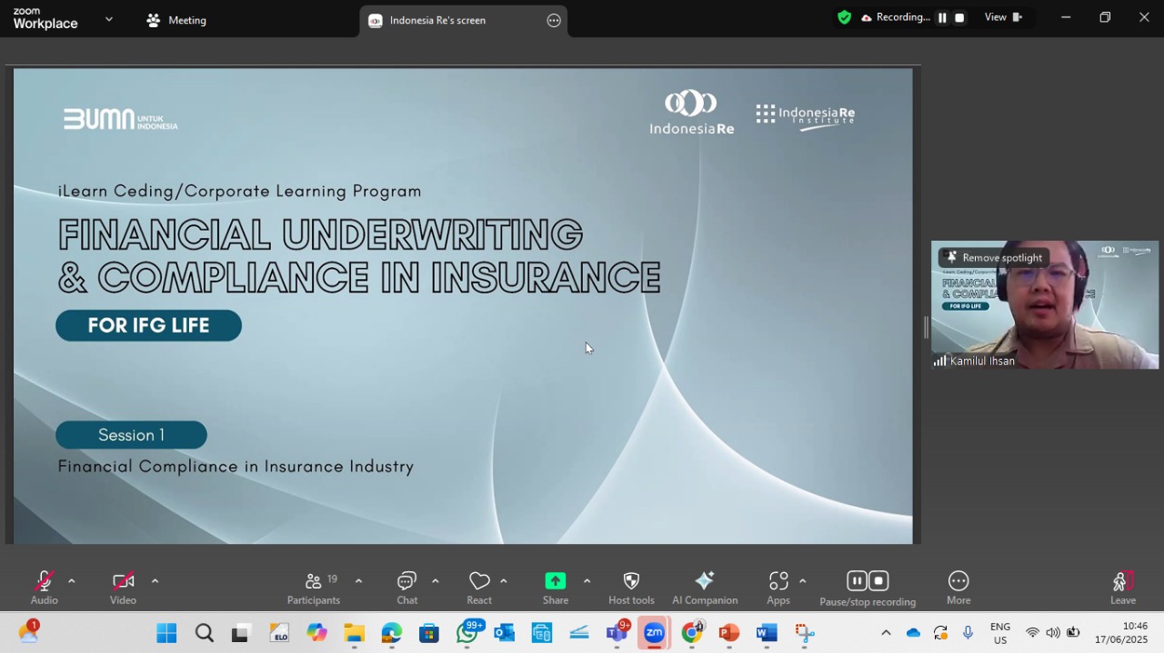Open Outlook from the taskbar
Image resolution: width=1164 pixels, height=653 pixels.
coord(504,633)
